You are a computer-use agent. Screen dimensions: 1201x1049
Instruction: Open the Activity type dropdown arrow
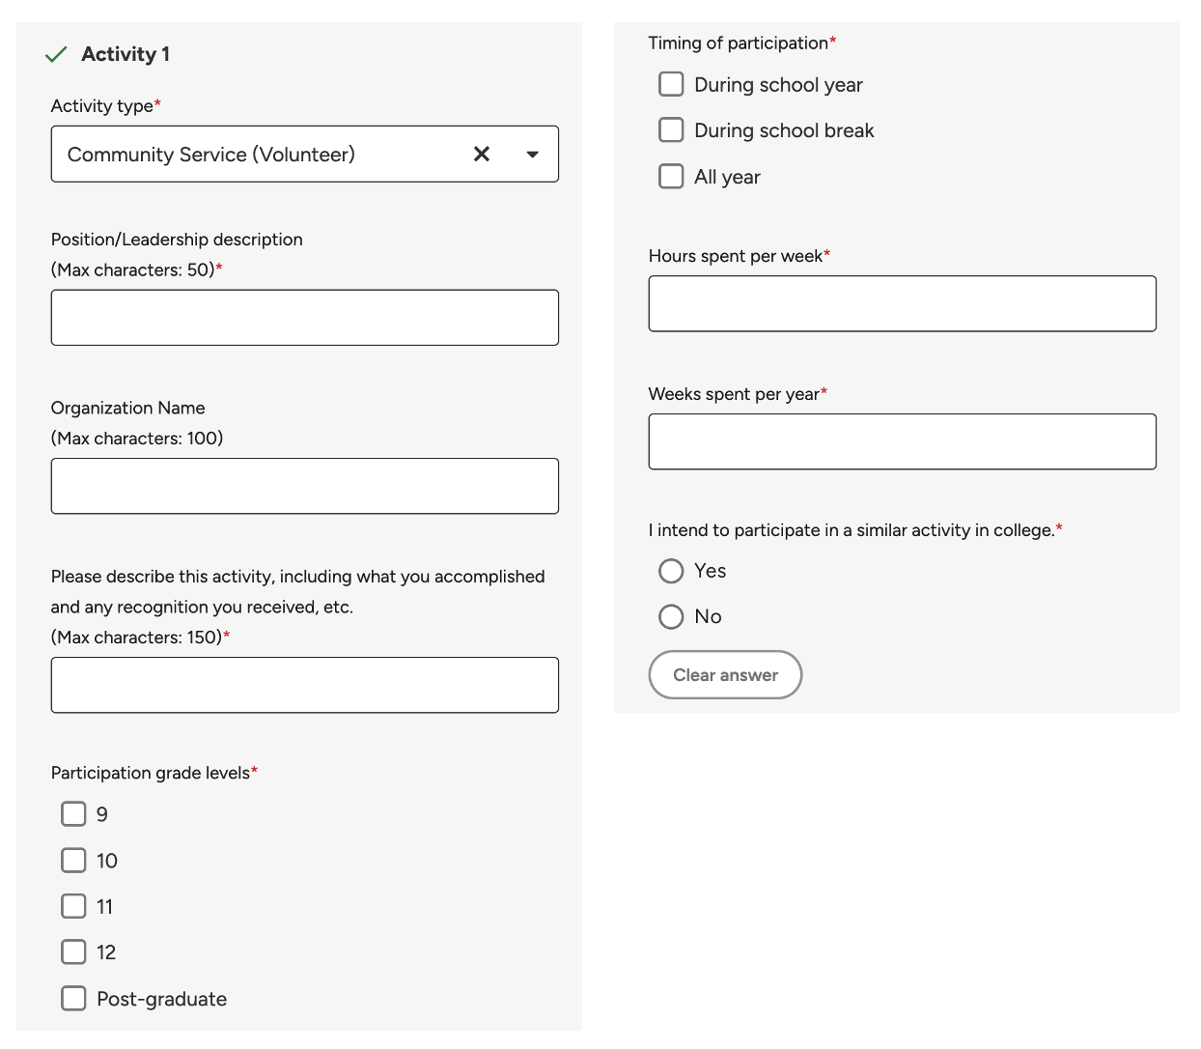pos(532,155)
